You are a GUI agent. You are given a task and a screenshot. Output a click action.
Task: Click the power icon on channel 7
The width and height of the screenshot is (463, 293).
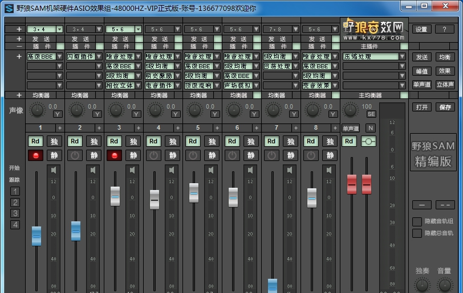[272, 155]
